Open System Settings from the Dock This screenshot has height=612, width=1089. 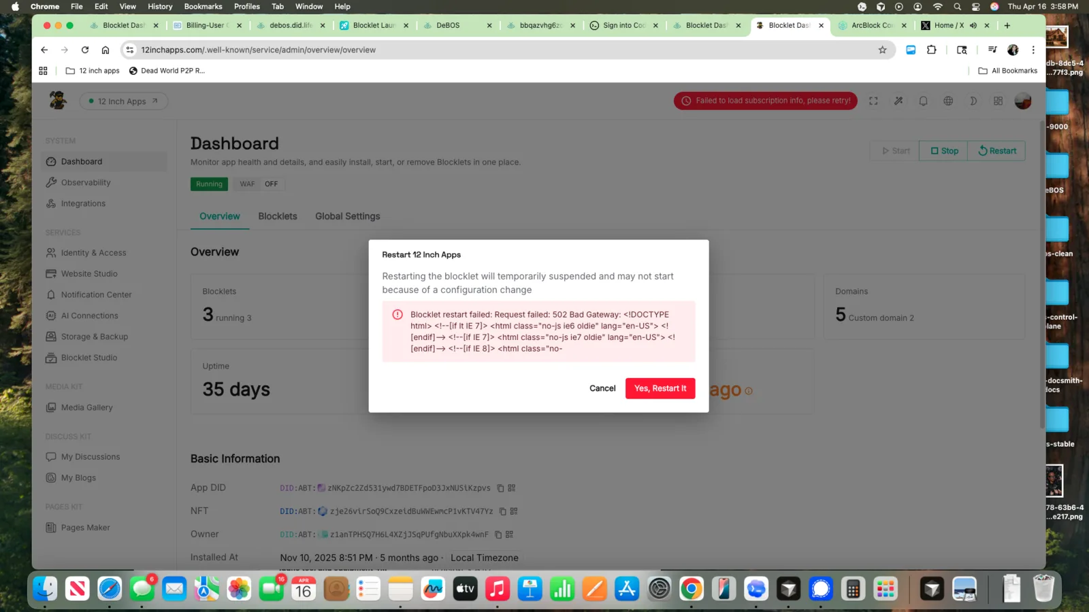[659, 589]
